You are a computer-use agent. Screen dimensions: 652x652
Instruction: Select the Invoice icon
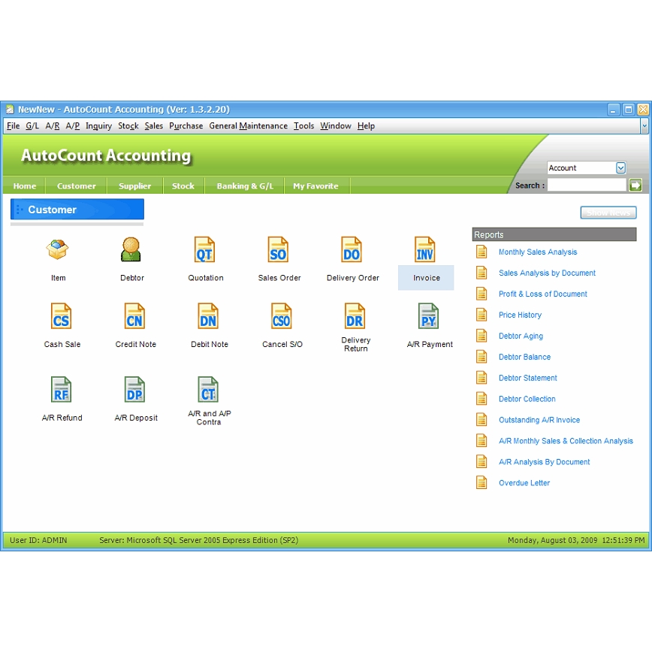click(425, 250)
